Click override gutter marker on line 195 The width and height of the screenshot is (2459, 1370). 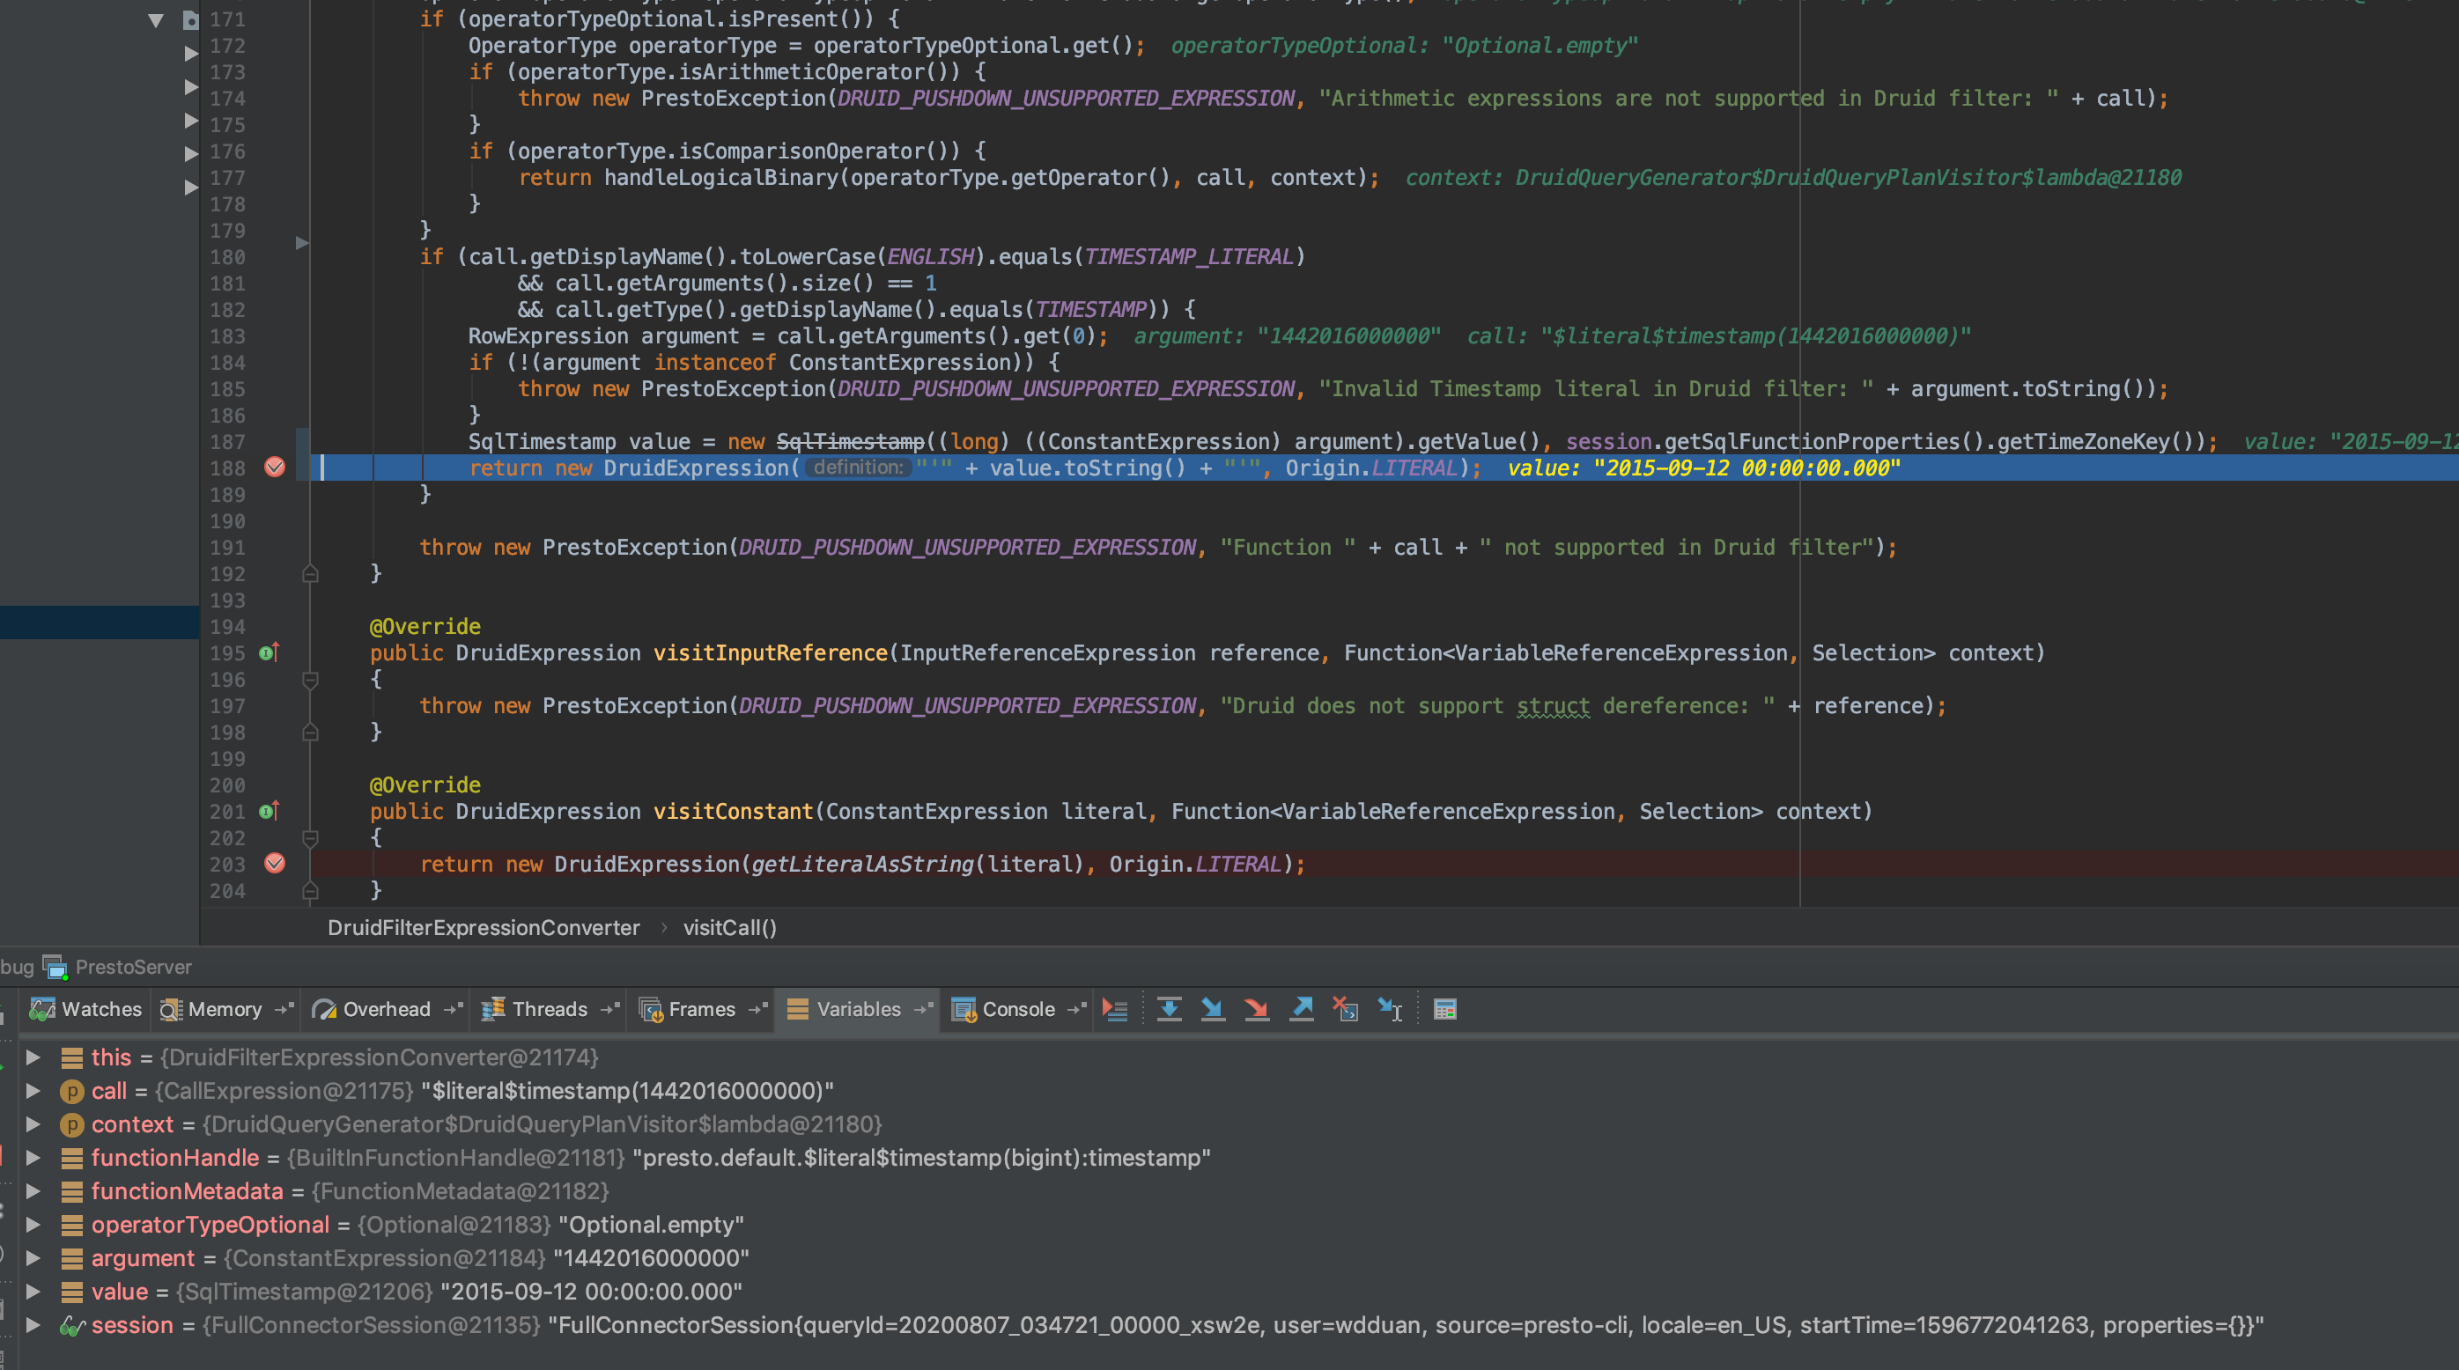tap(269, 652)
